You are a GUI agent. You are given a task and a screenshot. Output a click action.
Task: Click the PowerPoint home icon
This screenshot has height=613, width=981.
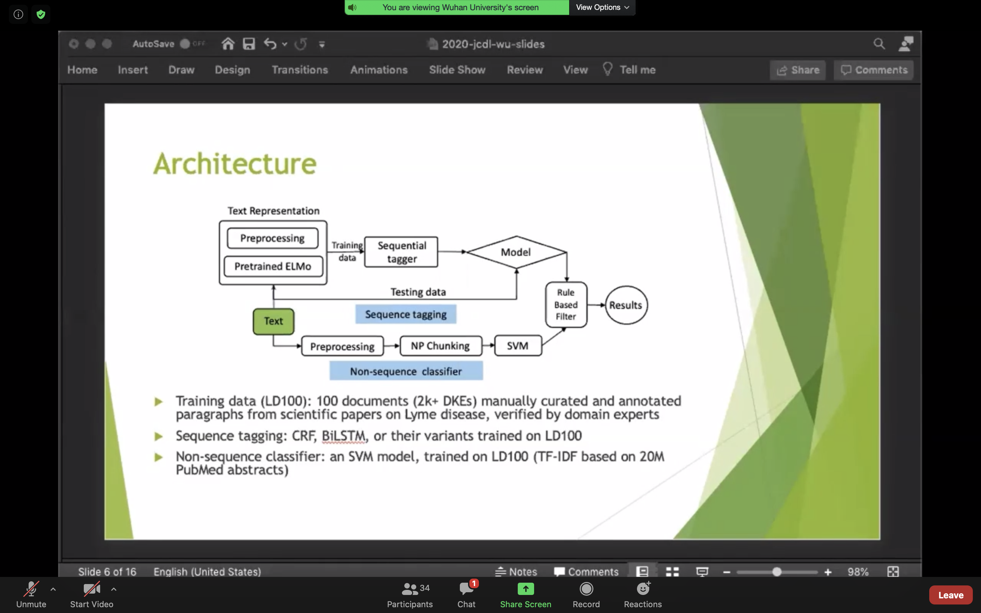pyautogui.click(x=228, y=44)
